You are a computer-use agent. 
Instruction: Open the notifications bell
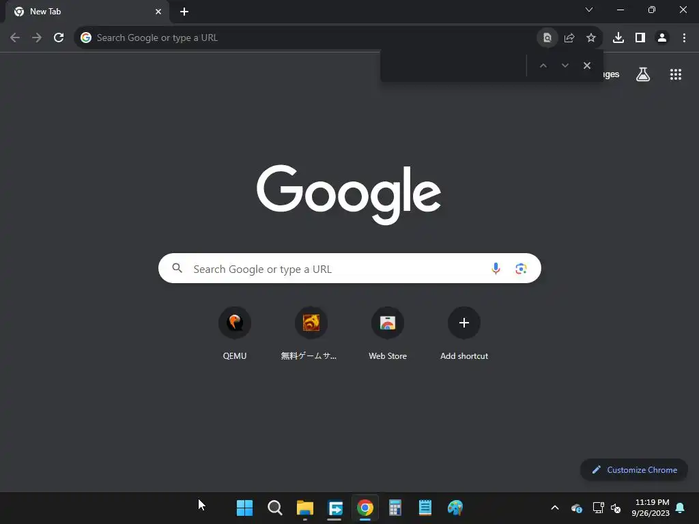[x=681, y=508]
